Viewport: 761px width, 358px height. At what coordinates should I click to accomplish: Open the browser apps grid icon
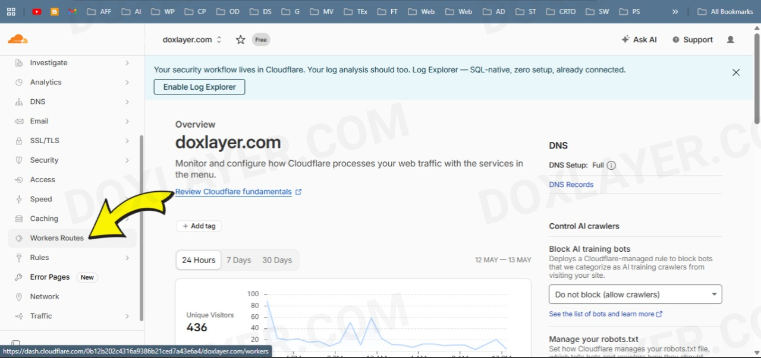(11, 11)
